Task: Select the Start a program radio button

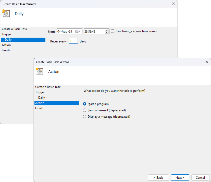Action: [x=84, y=104]
